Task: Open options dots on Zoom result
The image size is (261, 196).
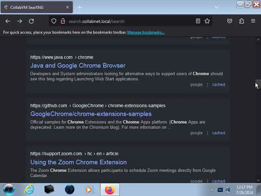Action: point(207,181)
